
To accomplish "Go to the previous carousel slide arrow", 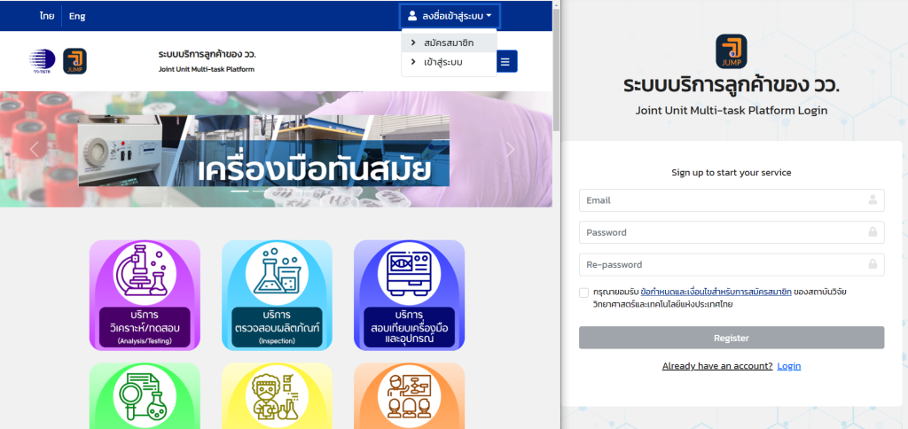I will (35, 150).
